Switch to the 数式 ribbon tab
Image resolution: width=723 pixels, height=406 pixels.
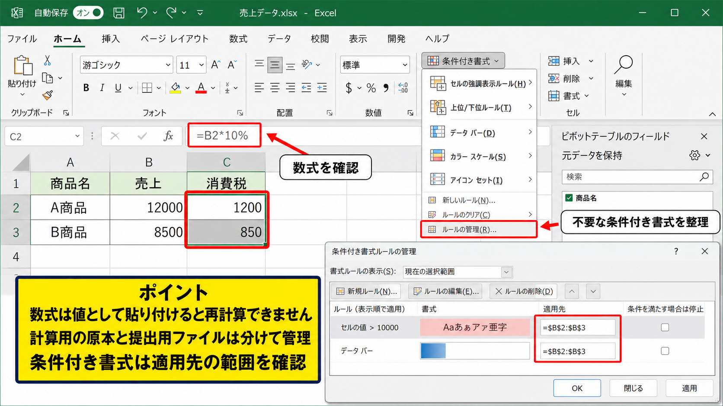click(x=238, y=39)
